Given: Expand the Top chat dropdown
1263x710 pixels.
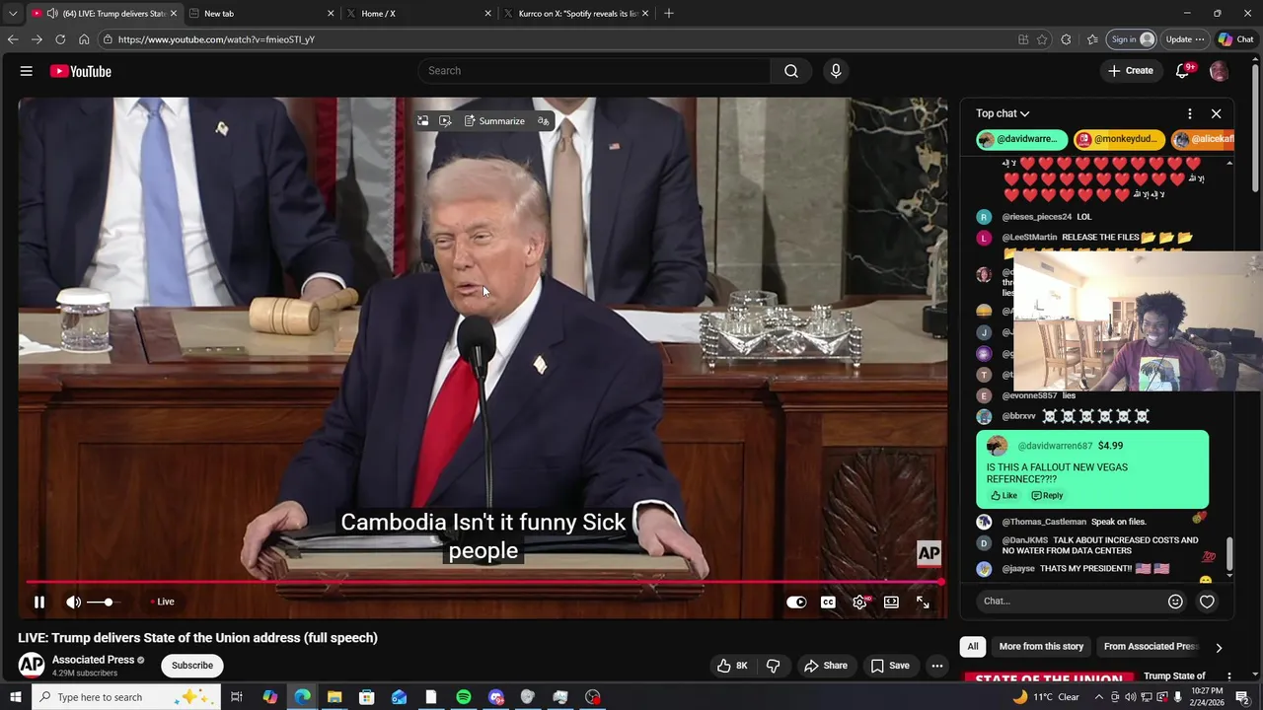Looking at the screenshot, I should (x=1003, y=113).
